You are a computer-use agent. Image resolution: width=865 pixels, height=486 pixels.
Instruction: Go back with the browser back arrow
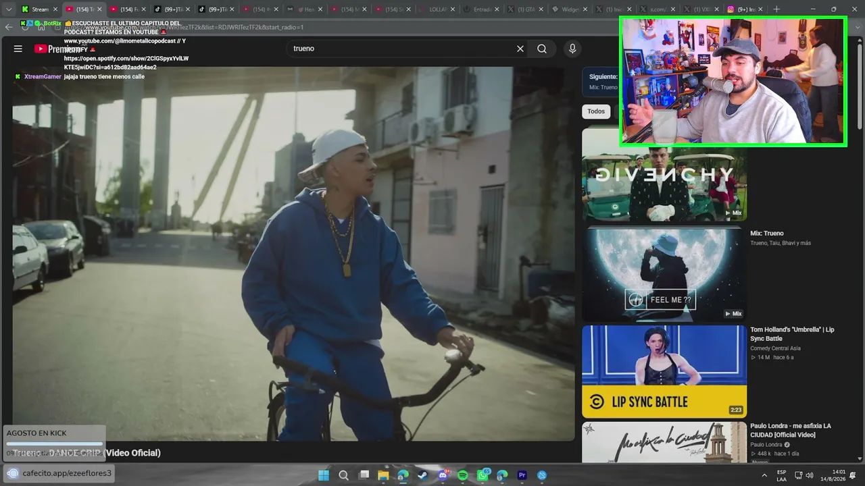click(9, 27)
